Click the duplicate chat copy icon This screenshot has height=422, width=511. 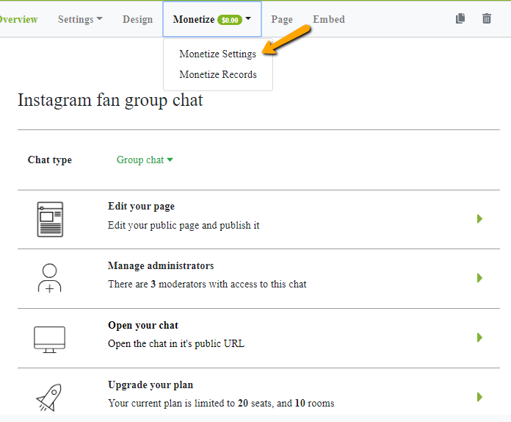[460, 18]
